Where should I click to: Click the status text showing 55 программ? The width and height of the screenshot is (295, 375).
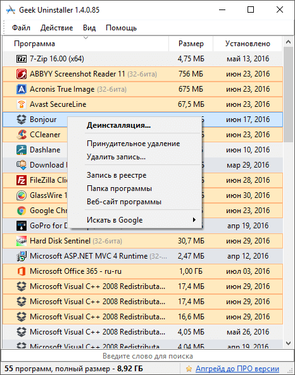(x=73, y=369)
